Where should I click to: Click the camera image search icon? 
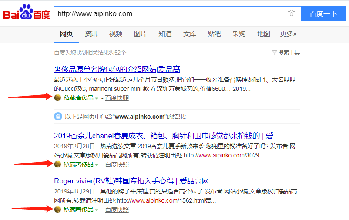tap(291, 14)
